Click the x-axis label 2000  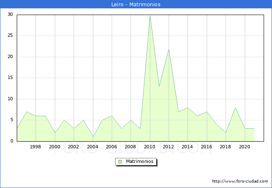click(54, 147)
